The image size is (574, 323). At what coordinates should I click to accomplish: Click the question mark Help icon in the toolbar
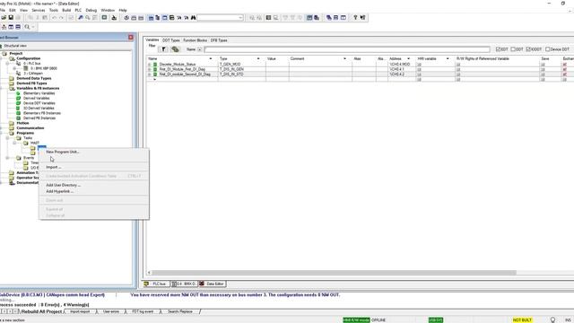pos(355,18)
